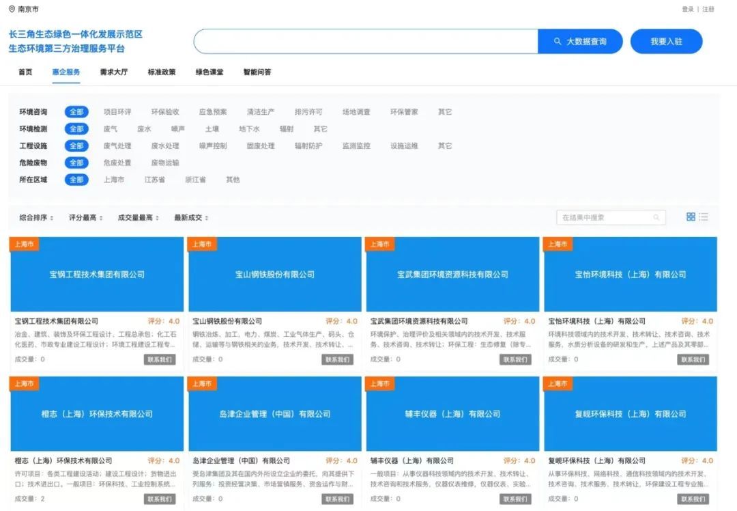Click the main search input field
737x511 pixels.
(366, 42)
